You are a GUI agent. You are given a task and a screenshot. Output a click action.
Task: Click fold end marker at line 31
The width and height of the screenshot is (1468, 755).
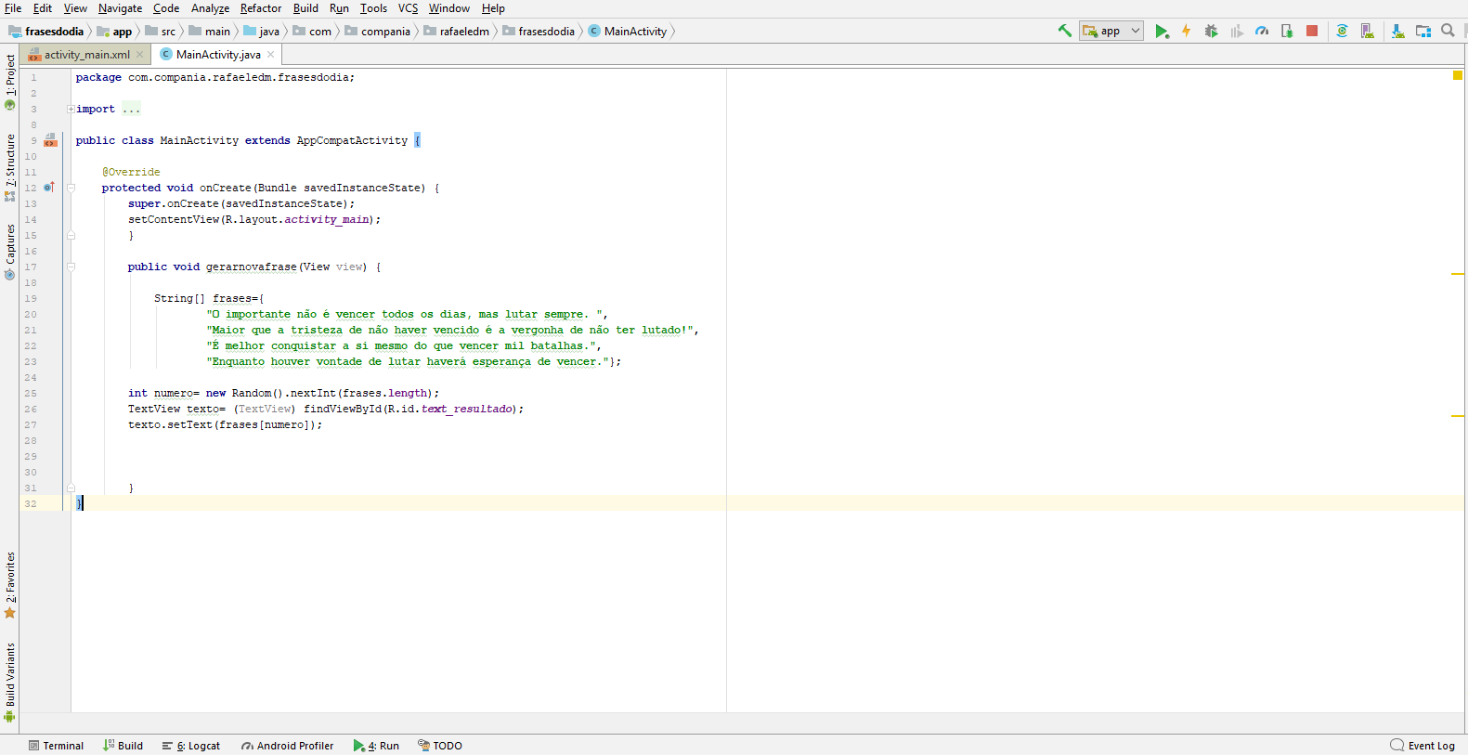click(x=71, y=488)
